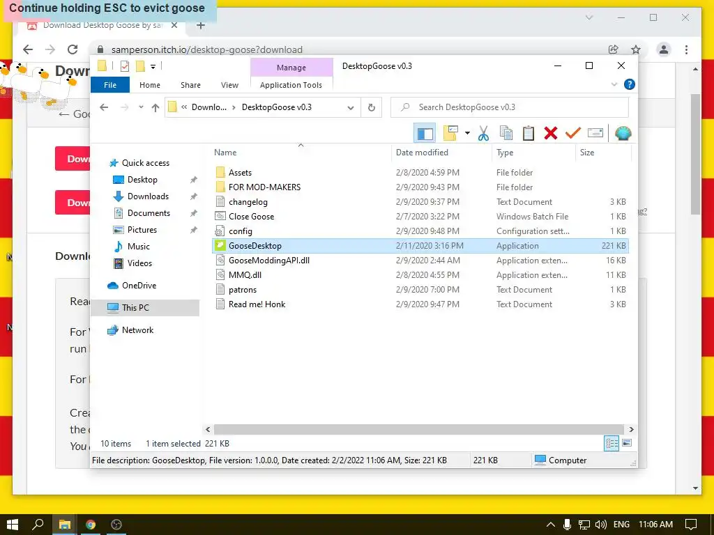Open Chrome's tab search dropdown
Viewport: 714px width, 535px height.
(588, 17)
